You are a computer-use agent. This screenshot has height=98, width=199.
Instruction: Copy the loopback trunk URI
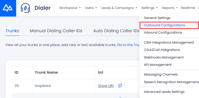[x=120, y=86]
